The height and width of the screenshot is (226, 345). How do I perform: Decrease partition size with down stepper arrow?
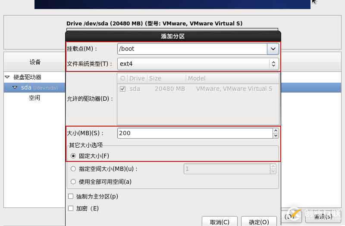[276, 136]
